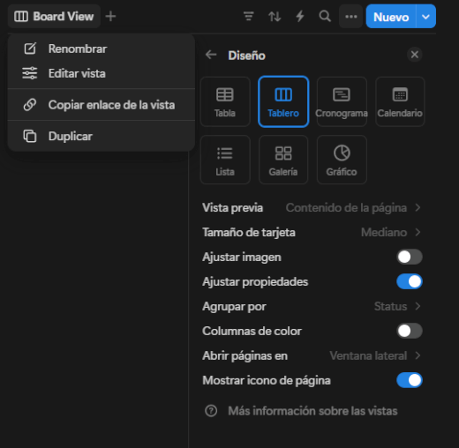Go back with the Diseño arrow
Image resolution: width=459 pixels, height=448 pixels.
(x=211, y=55)
